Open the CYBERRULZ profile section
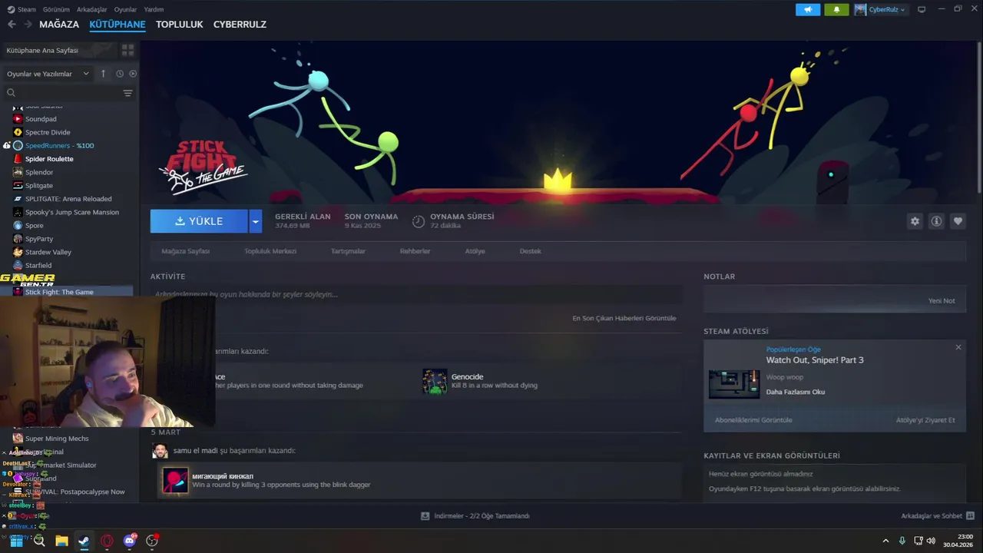Image resolution: width=983 pixels, height=553 pixels. pyautogui.click(x=240, y=25)
